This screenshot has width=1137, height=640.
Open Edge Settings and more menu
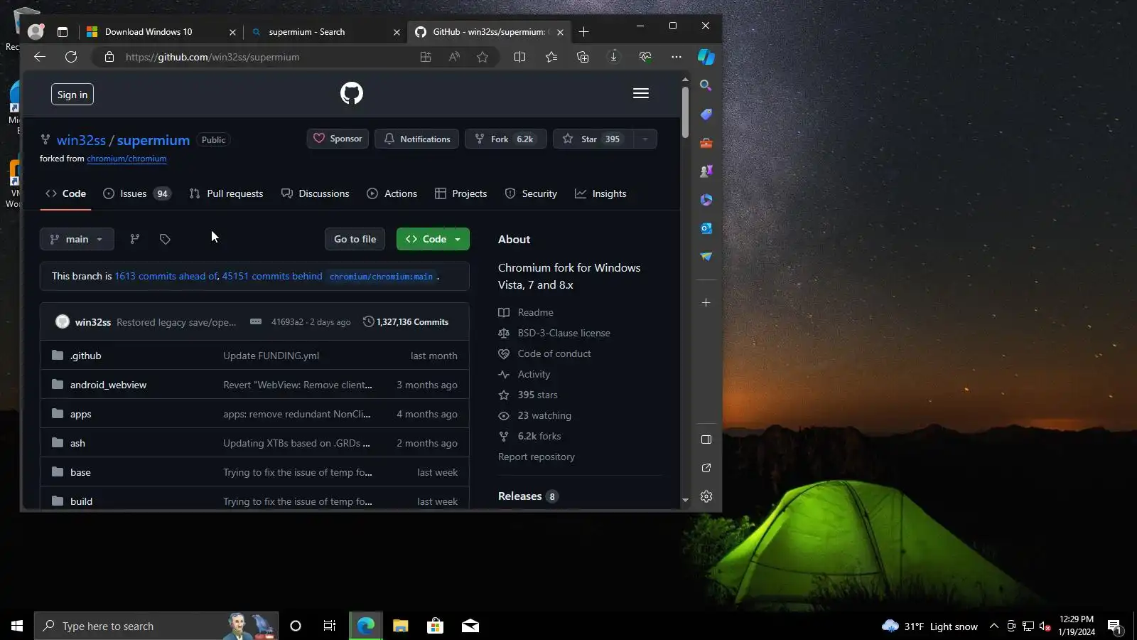point(677,57)
